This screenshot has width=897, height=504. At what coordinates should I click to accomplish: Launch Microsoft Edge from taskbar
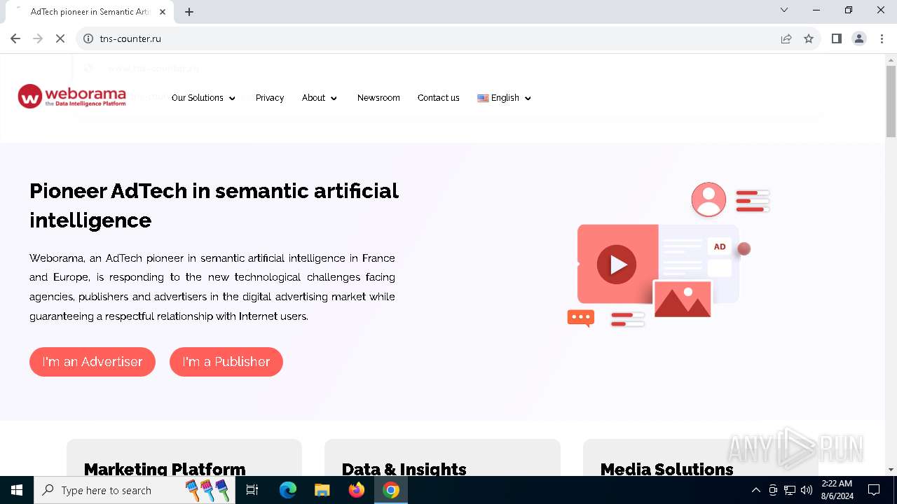pos(288,490)
